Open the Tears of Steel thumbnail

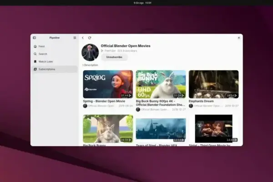point(161,129)
